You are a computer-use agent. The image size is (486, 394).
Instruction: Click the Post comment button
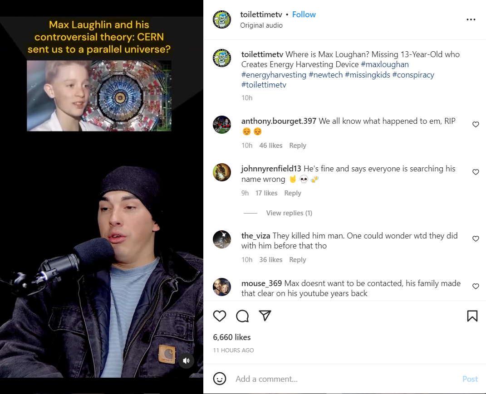470,379
